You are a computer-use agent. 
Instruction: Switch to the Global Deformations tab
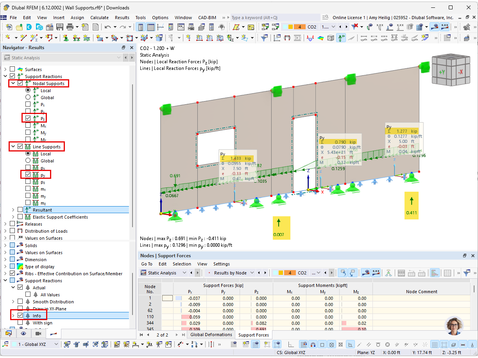click(211, 335)
